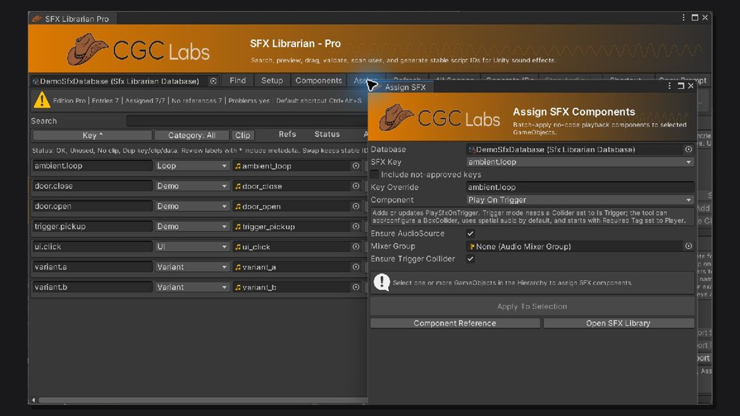
Task: Open the Components toolbar tab
Action: click(x=319, y=80)
